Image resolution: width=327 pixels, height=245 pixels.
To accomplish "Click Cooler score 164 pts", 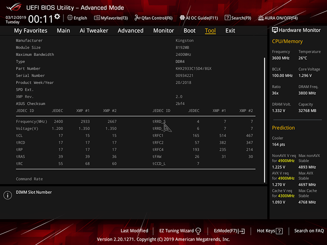I will coord(278,144).
